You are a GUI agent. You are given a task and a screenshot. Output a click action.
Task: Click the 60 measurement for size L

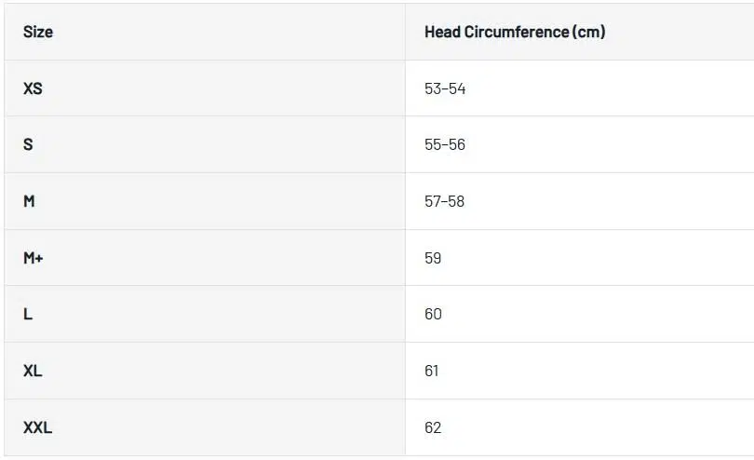click(433, 314)
